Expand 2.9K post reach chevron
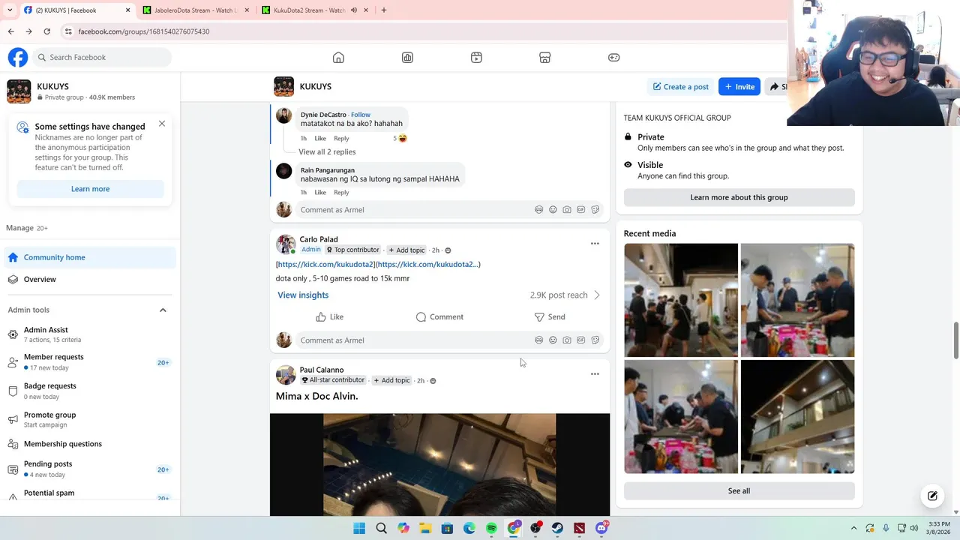Image resolution: width=960 pixels, height=540 pixels. tap(597, 295)
